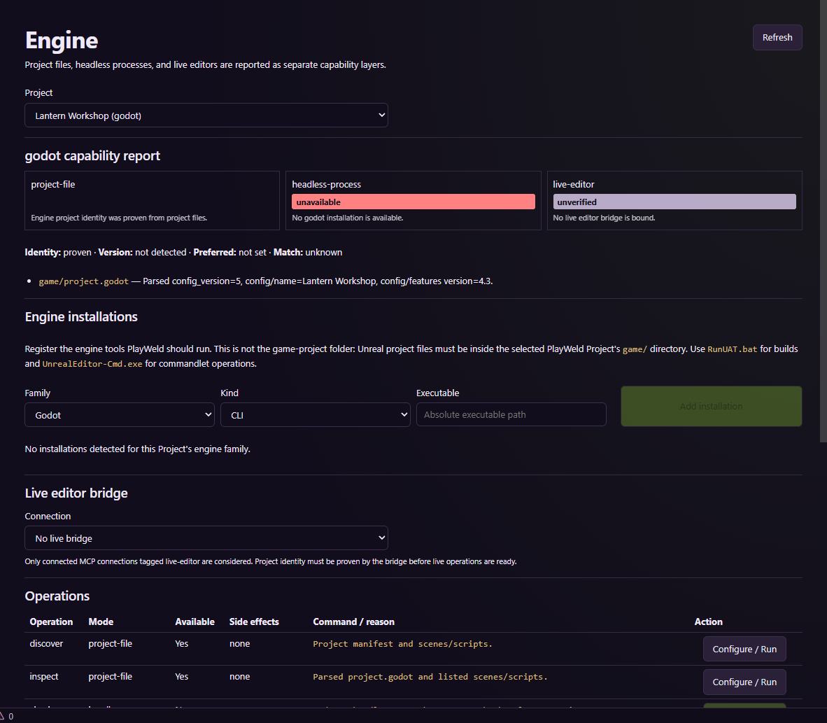
Task: Click 'Parsed project.godot and listed scenes/scripts.' text
Action: click(430, 677)
